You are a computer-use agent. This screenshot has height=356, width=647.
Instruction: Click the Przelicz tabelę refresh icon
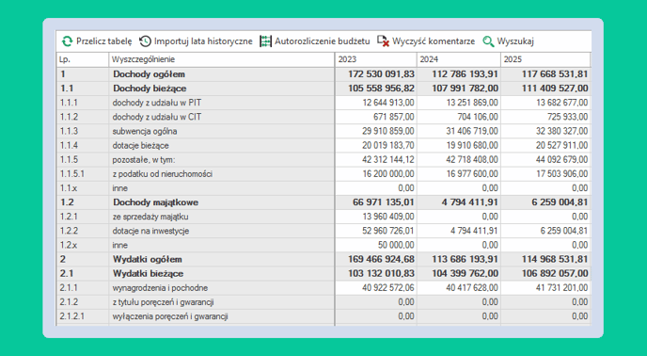click(67, 41)
